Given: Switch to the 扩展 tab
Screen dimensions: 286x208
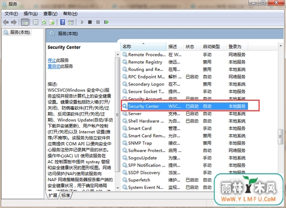Looking at the screenshot, I should pyautogui.click(x=52, y=195).
